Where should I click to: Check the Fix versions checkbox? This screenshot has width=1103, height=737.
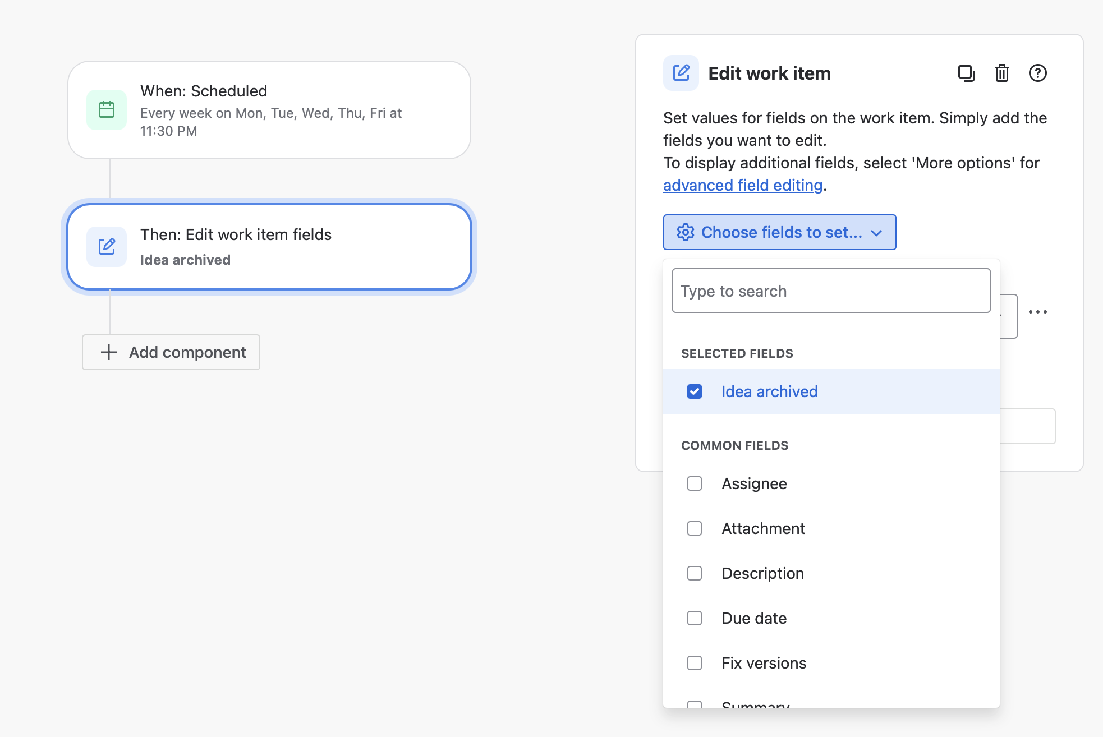pos(695,663)
